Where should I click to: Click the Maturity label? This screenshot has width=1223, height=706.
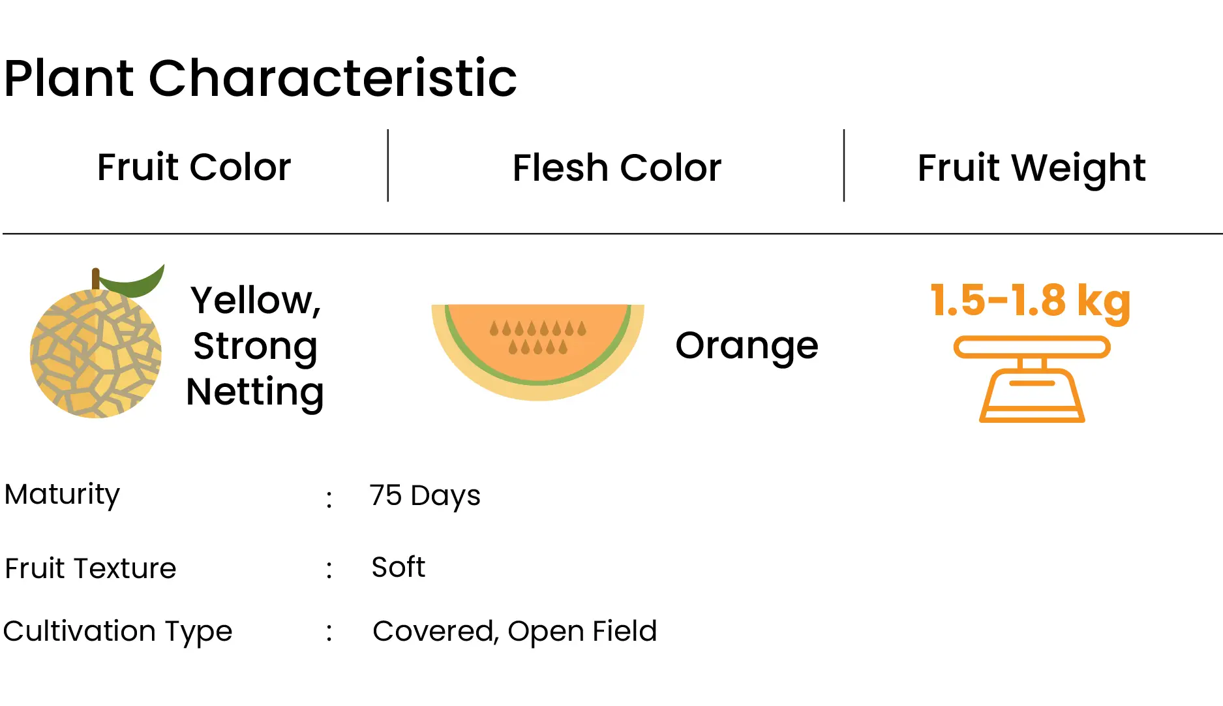62,495
